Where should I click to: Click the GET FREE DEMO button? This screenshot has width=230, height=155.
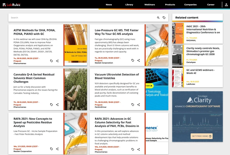click(x=201, y=136)
